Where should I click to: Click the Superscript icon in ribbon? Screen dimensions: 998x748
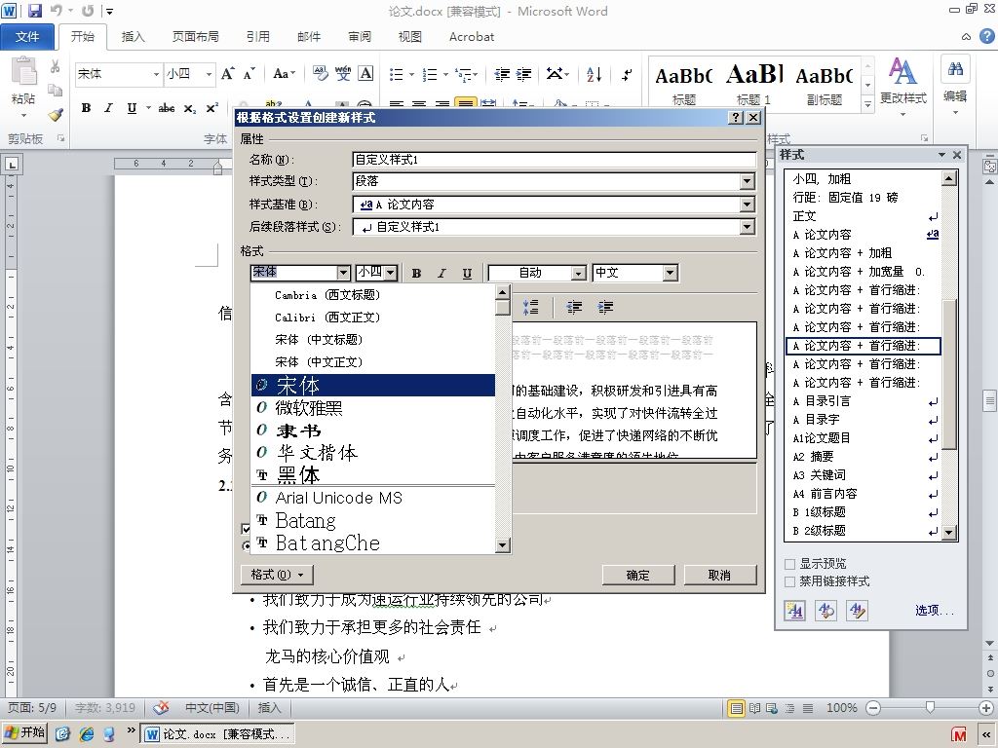pos(211,108)
